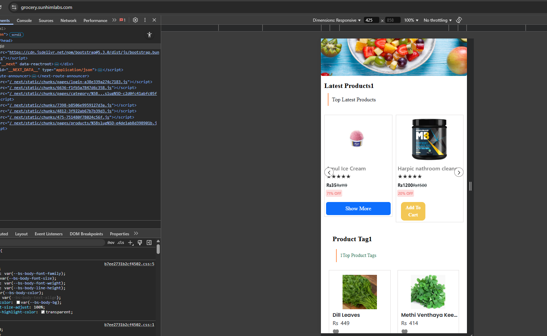Open the b7ee2731b2cf4502.css:5 source link
The width and height of the screenshot is (547, 336).
(129, 264)
